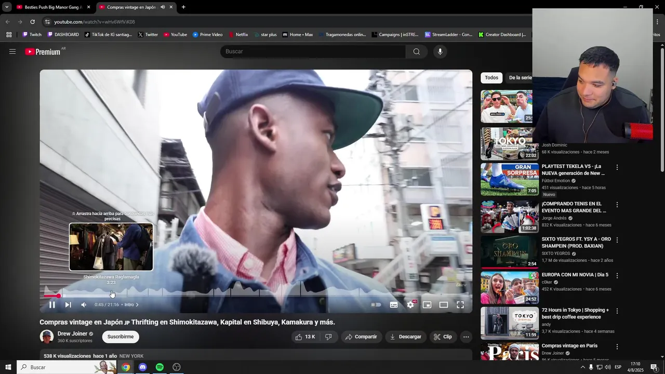Show hidden system tray icons
Screen dimensions: 665x374
pyautogui.click(x=582, y=367)
